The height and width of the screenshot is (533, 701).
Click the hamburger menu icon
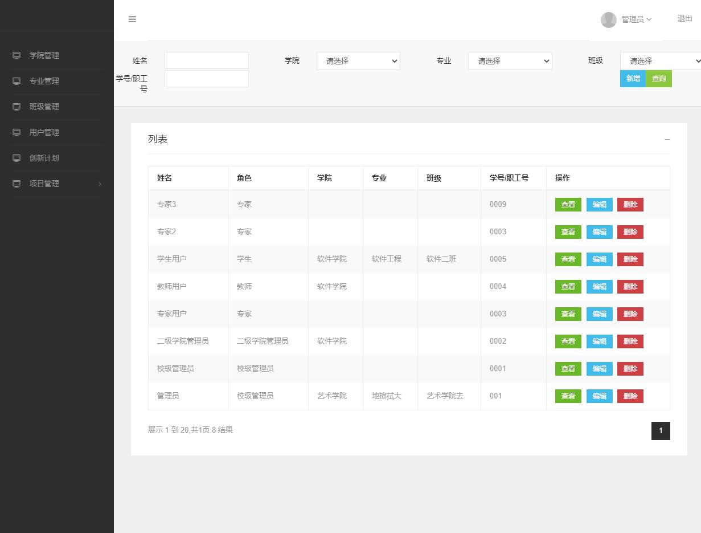132,19
